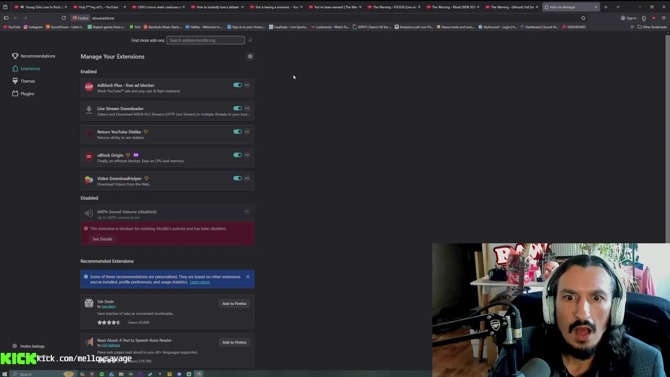Click the Tab Stash extension icon
Image resolution: width=670 pixels, height=377 pixels.
89,303
